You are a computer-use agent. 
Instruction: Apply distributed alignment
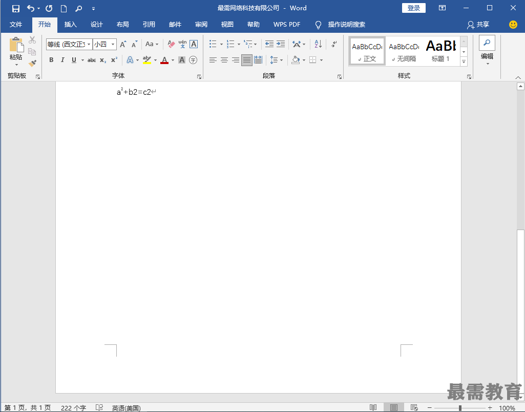click(x=258, y=60)
